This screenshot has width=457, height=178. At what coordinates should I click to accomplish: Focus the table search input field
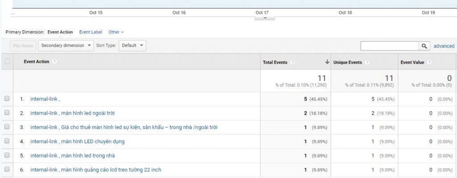coord(390,46)
